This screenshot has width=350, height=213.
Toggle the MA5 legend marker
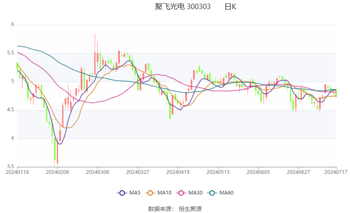coord(122,193)
